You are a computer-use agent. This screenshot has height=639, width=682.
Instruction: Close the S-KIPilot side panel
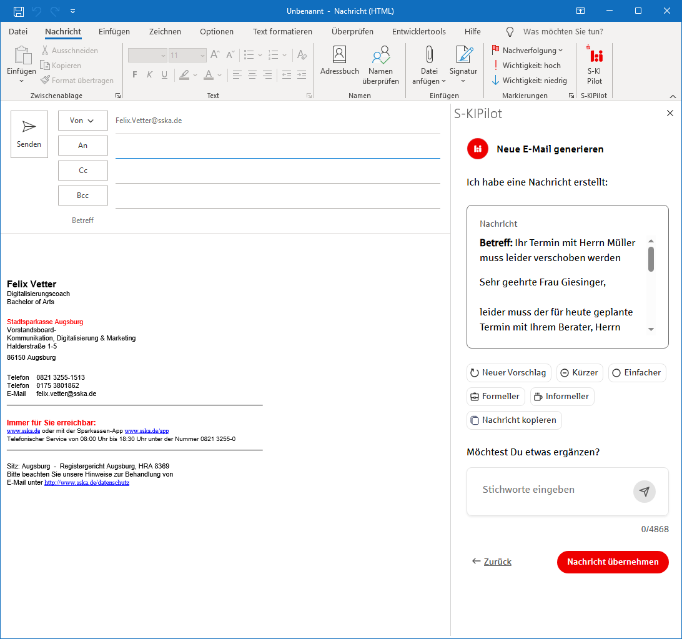(x=670, y=113)
